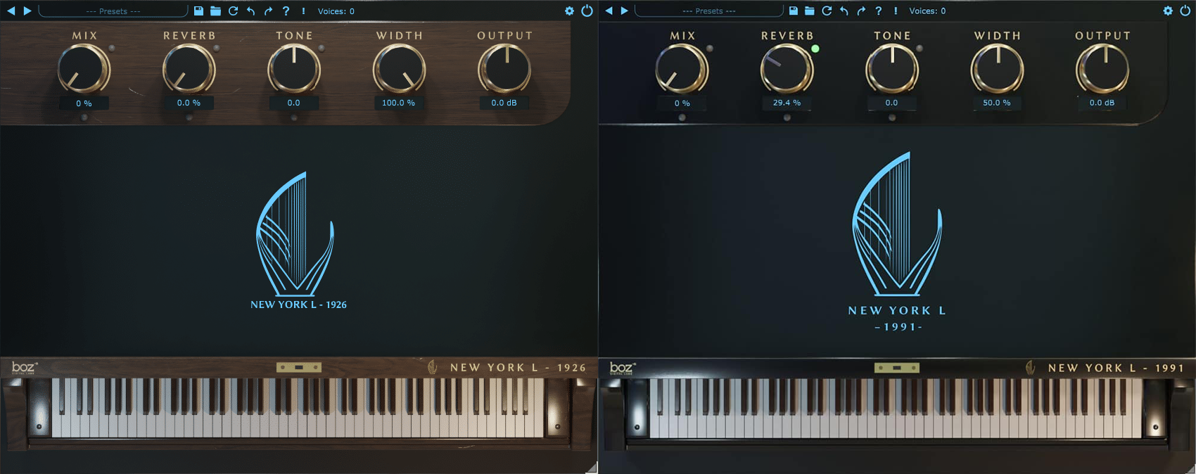Click exclamation panic icon in 1991 window

(x=896, y=11)
